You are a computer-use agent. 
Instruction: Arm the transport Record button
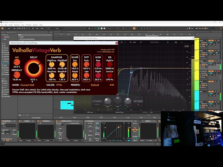click(x=104, y=29)
